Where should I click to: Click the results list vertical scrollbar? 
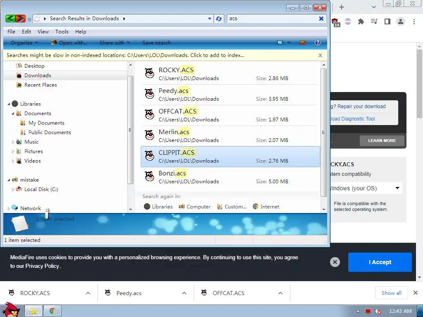tap(324, 132)
